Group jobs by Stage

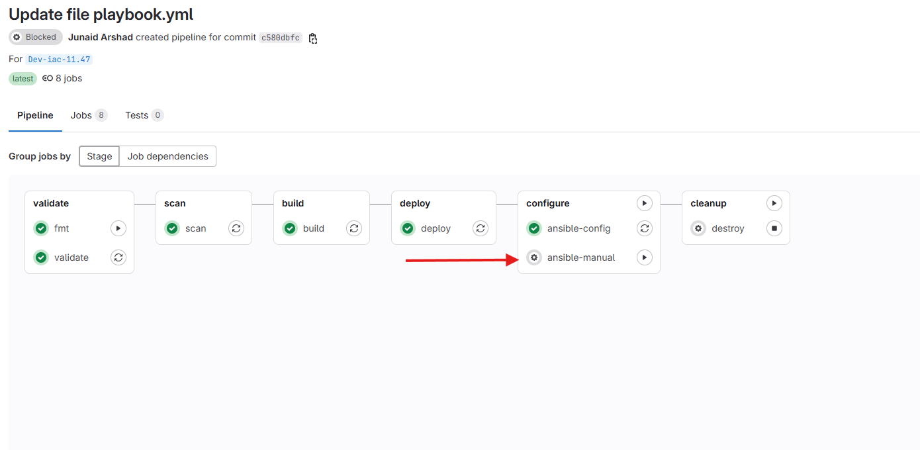pos(99,156)
